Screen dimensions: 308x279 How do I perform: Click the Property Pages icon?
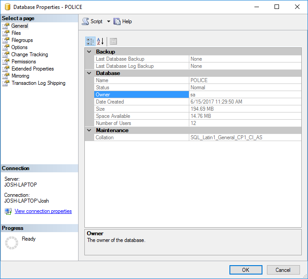coord(113,42)
